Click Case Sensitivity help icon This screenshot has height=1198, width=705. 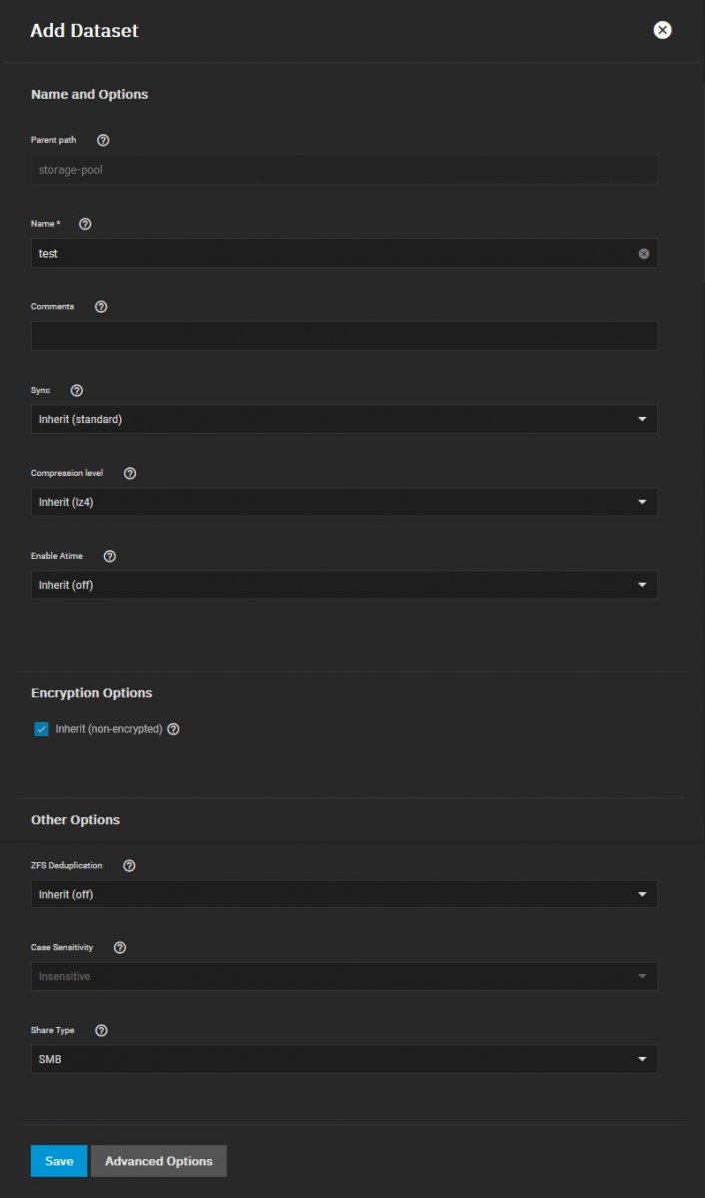point(120,948)
